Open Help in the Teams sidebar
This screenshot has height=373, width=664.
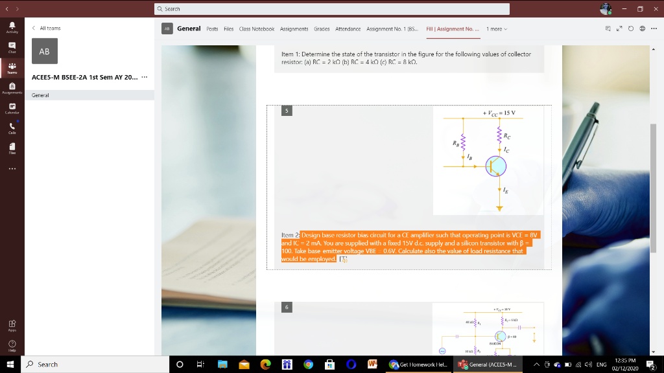click(12, 346)
